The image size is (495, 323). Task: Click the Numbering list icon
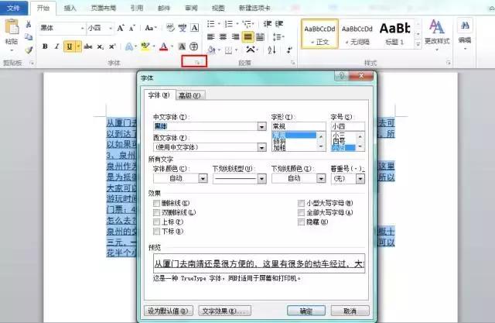(x=229, y=24)
